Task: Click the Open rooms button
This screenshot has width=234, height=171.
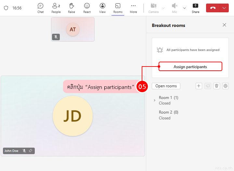Action: 166,86
